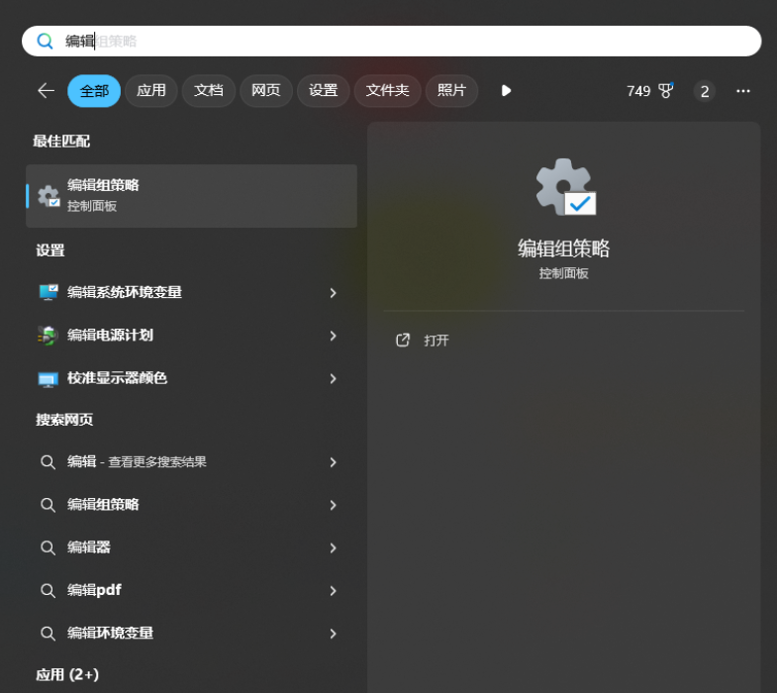Viewport: 777px width, 693px height.
Task: Expand chevron for 编辑电源计划
Action: (333, 336)
